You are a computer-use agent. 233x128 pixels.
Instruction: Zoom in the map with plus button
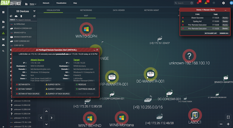tap(228, 124)
